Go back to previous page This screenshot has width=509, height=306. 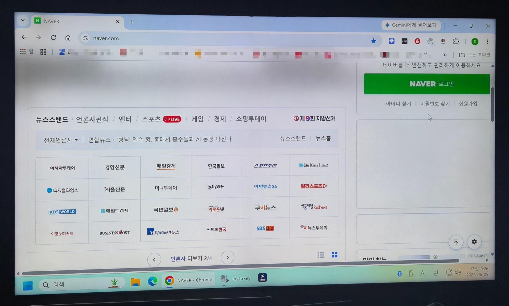tap(24, 37)
